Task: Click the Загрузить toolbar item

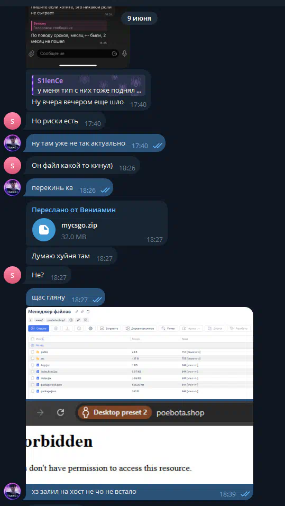Action: pyautogui.click(x=109, y=328)
